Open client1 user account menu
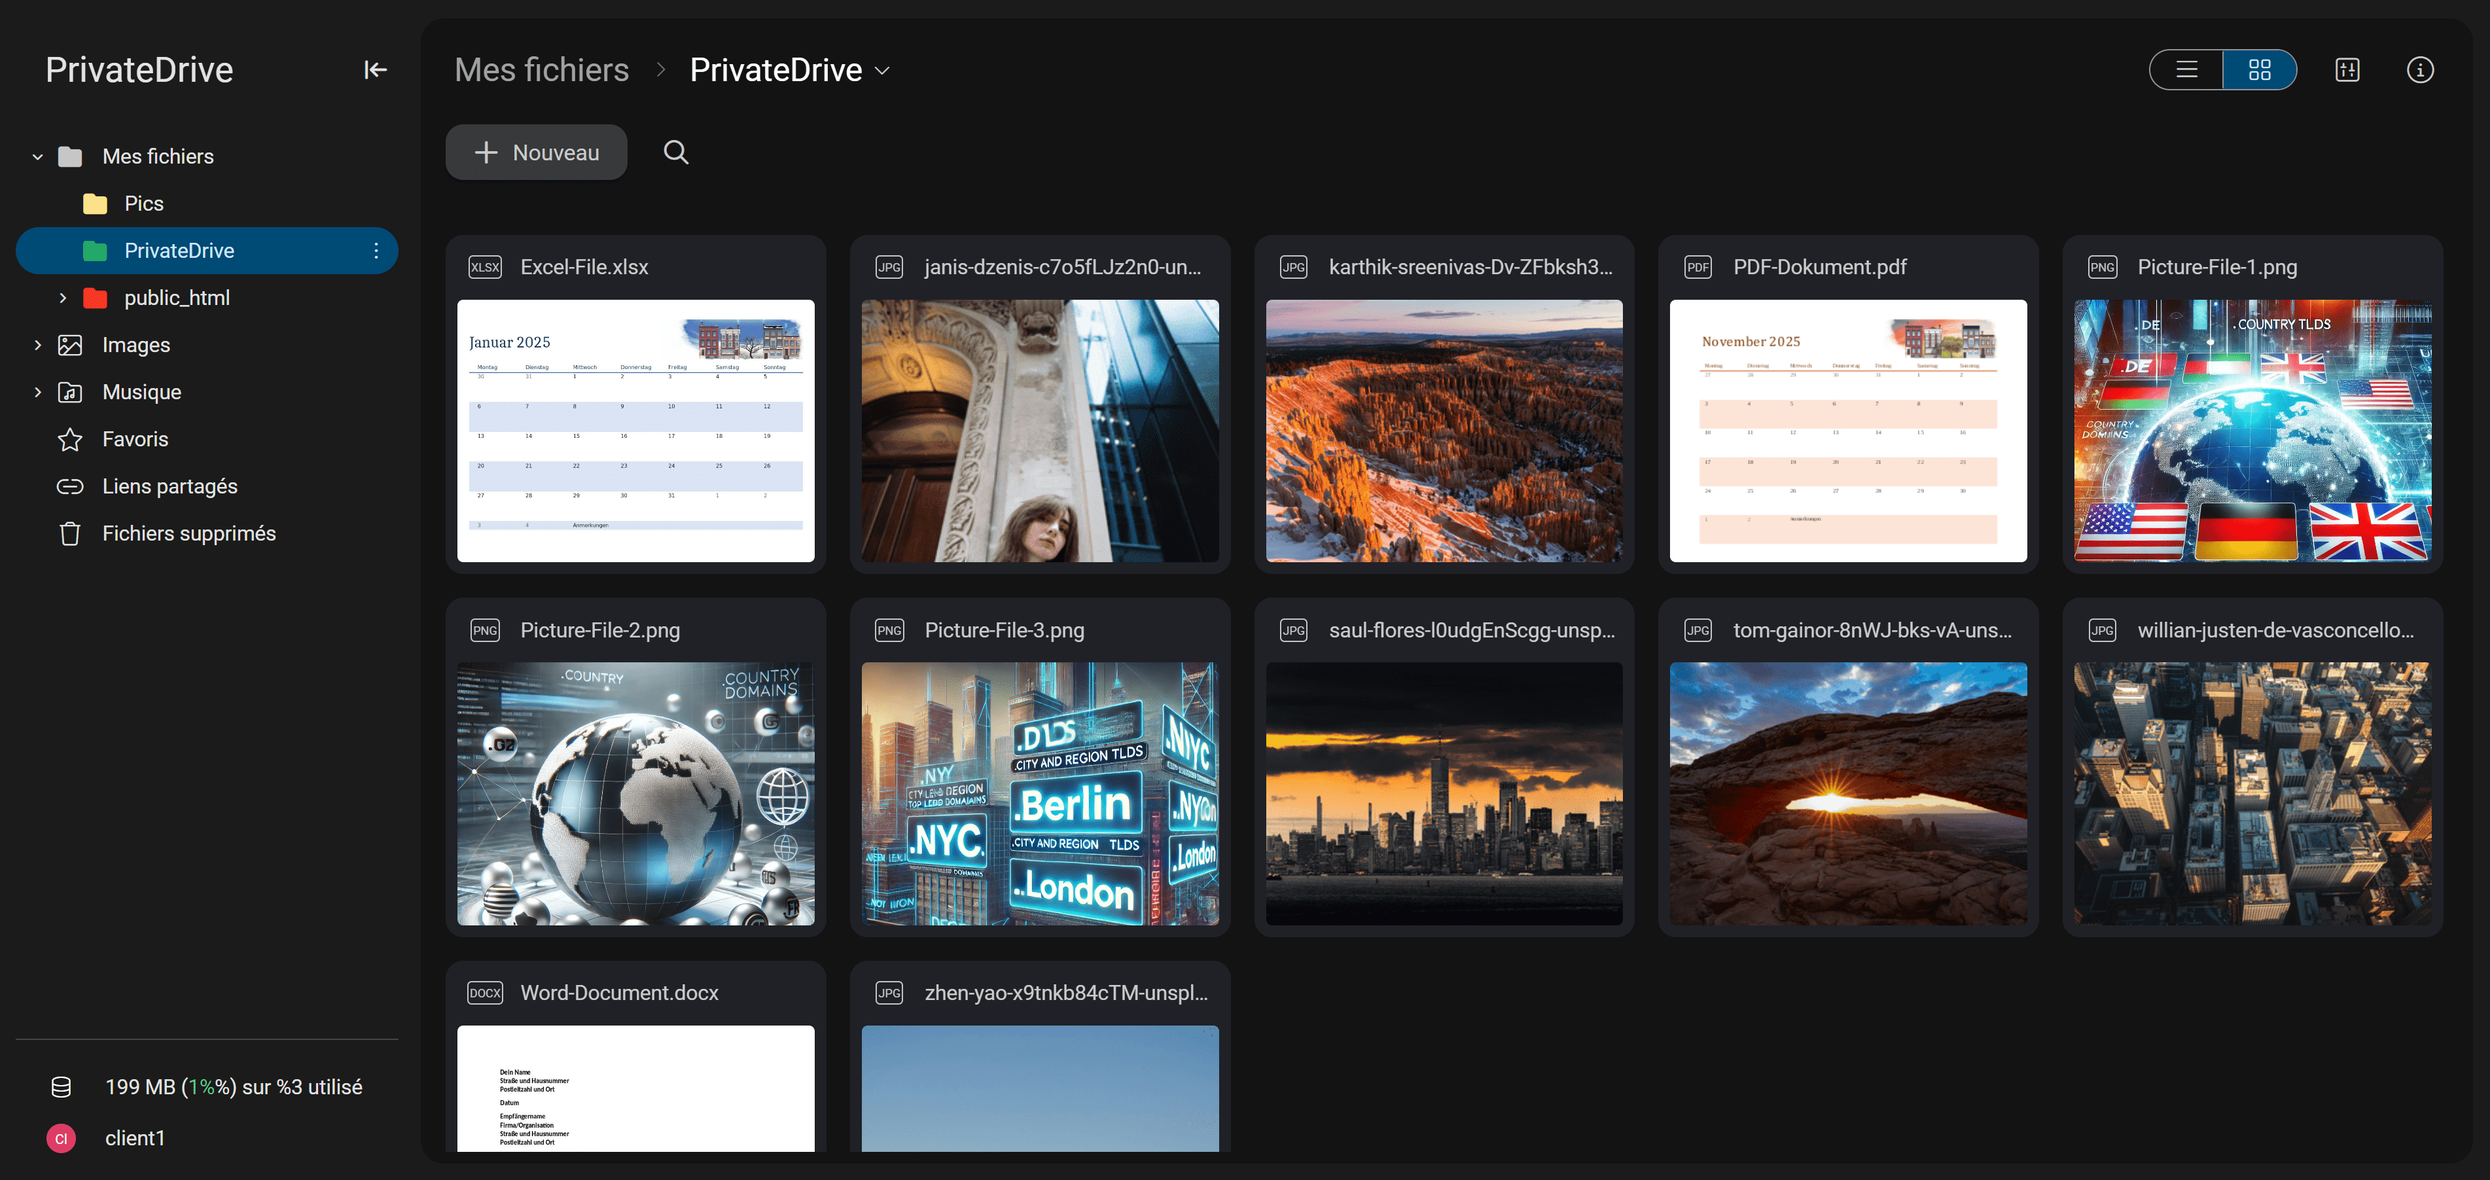This screenshot has height=1180, width=2490. pos(134,1137)
